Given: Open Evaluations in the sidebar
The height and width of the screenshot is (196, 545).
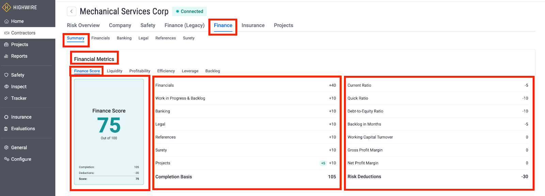Looking at the screenshot, I should click(x=23, y=129).
